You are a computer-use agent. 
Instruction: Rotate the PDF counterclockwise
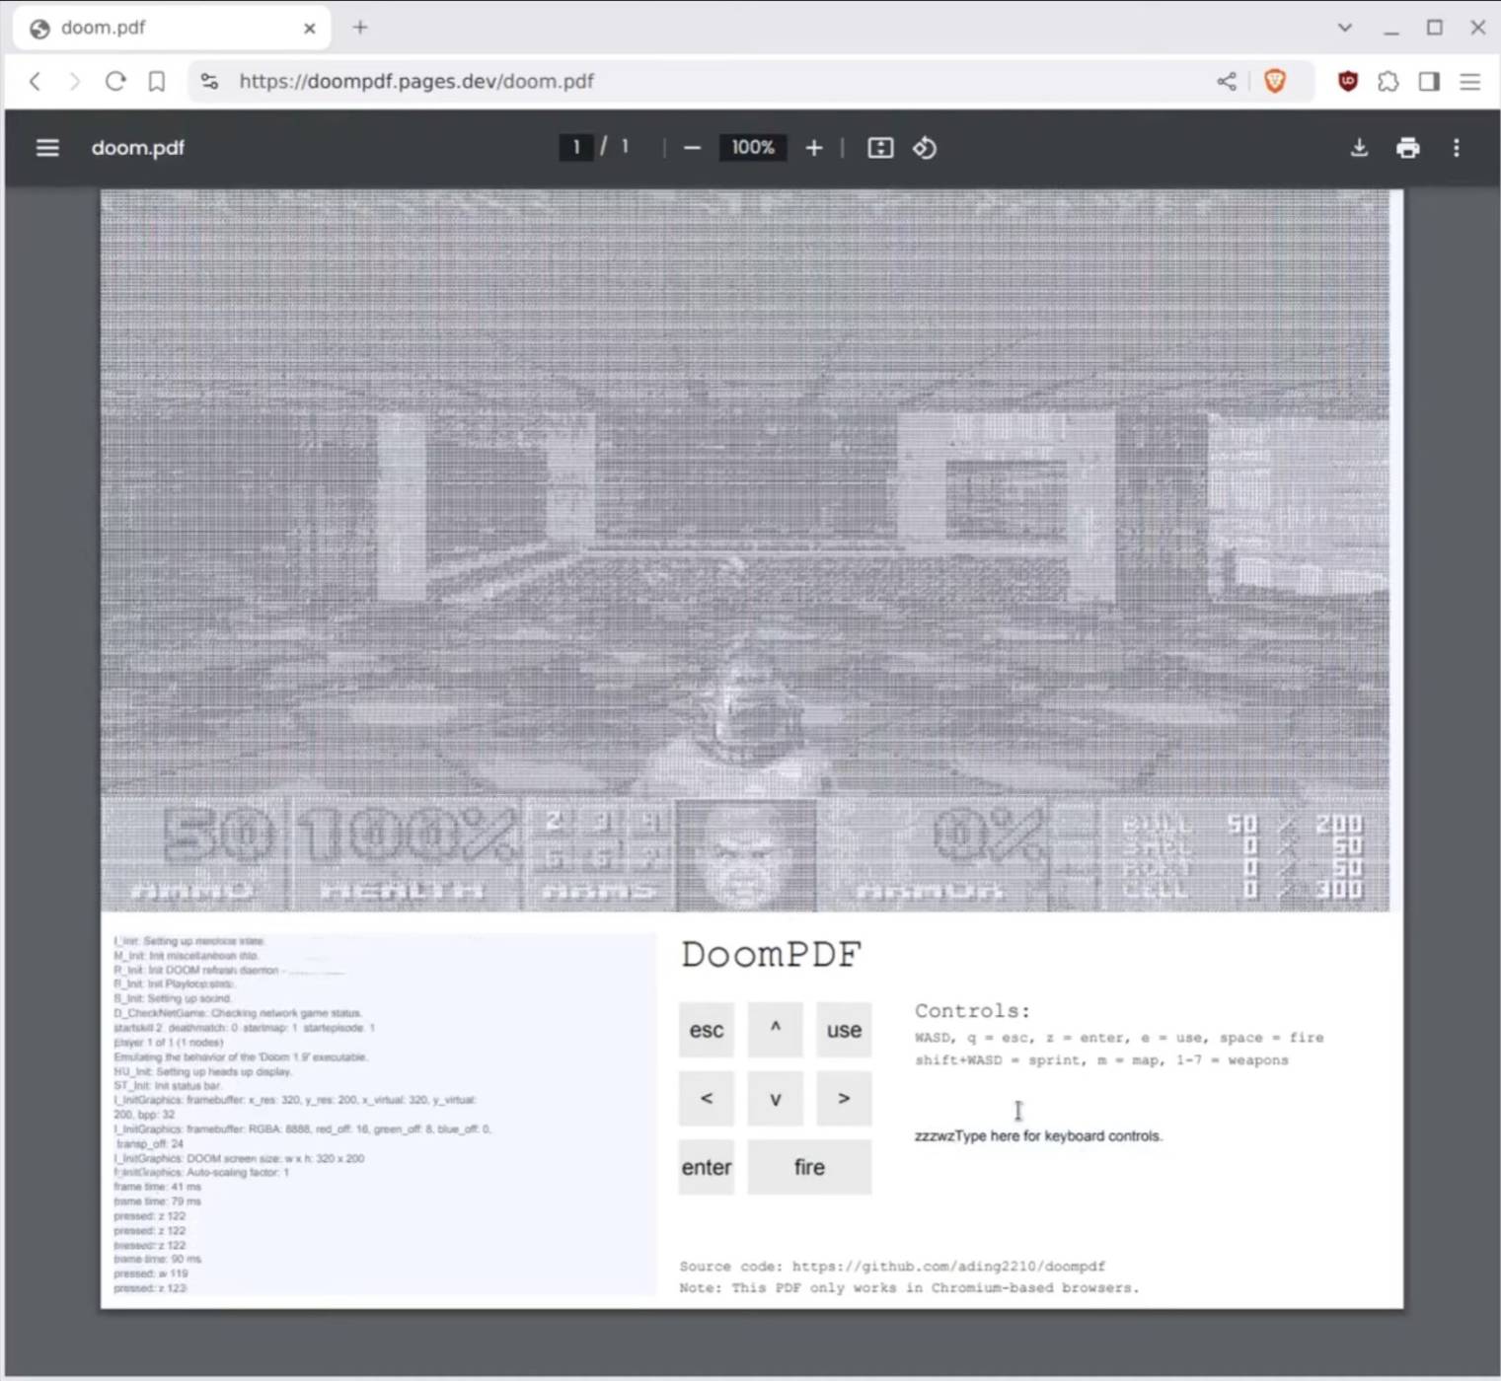point(925,148)
